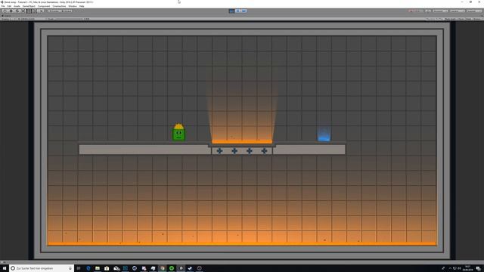
Task: Click the green crowned player character
Action: 178,132
